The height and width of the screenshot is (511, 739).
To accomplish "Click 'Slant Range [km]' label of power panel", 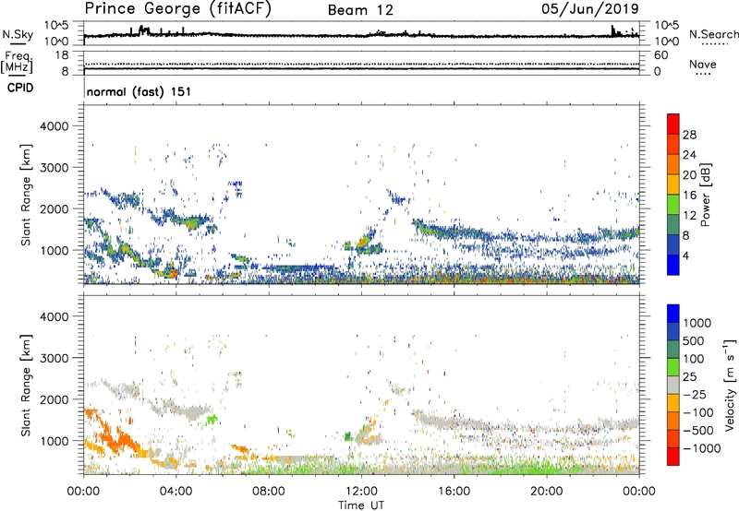I will point(27,195).
